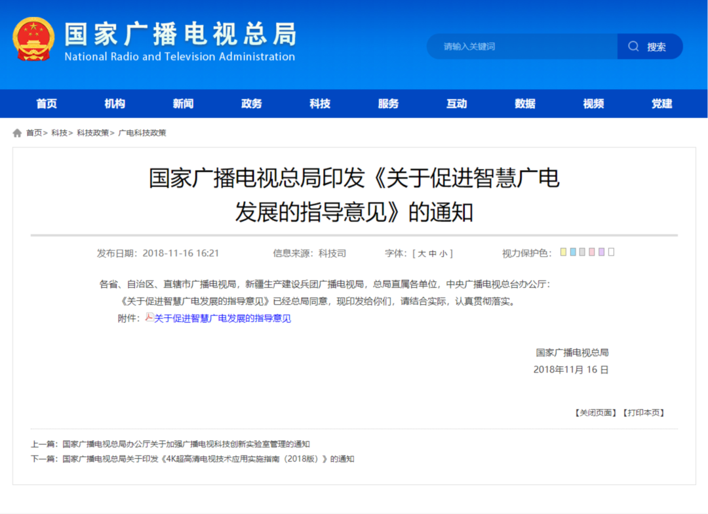The height and width of the screenshot is (514, 708).
Task: Open the 关于促进智慧广电发展的指导意见 attachment link
Action: pyautogui.click(x=222, y=319)
